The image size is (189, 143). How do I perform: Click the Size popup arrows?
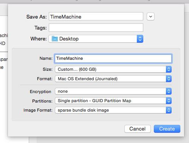(x=169, y=69)
